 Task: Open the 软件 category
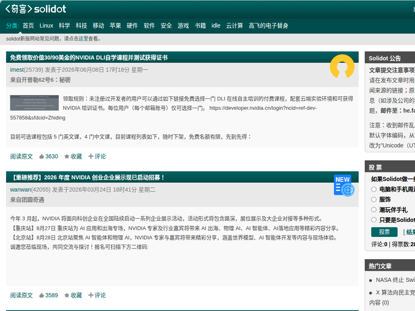(x=149, y=25)
